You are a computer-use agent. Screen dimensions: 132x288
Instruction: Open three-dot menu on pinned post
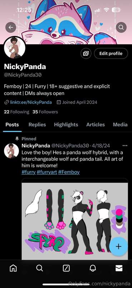125,146
